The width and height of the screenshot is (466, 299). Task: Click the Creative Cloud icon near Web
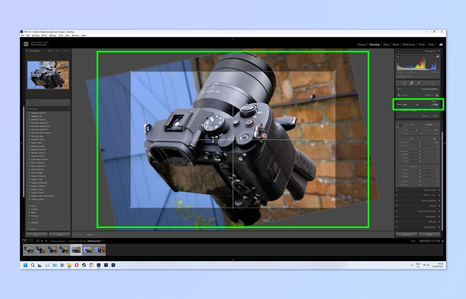point(441,44)
